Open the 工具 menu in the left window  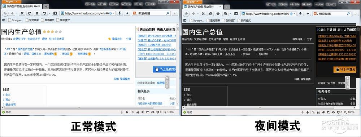pos(138,4)
